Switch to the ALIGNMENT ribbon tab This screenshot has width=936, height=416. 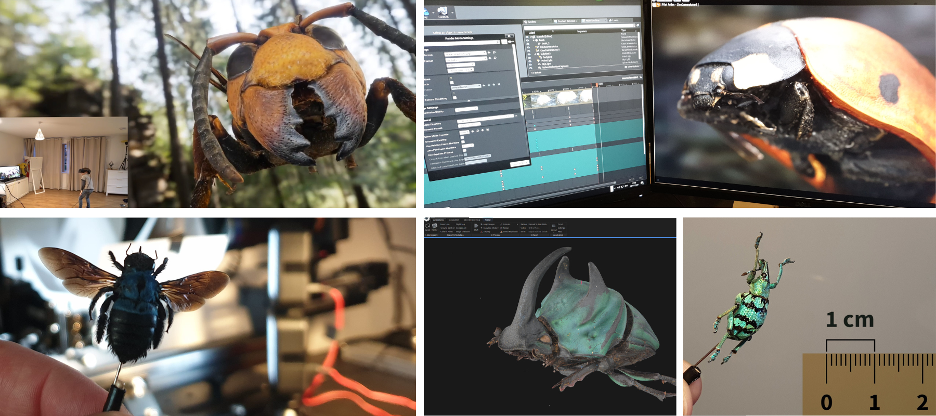453,220
